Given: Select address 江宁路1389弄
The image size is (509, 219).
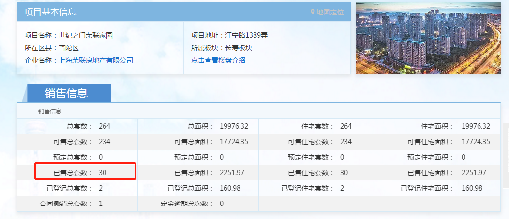Looking at the screenshot, I should [x=246, y=36].
